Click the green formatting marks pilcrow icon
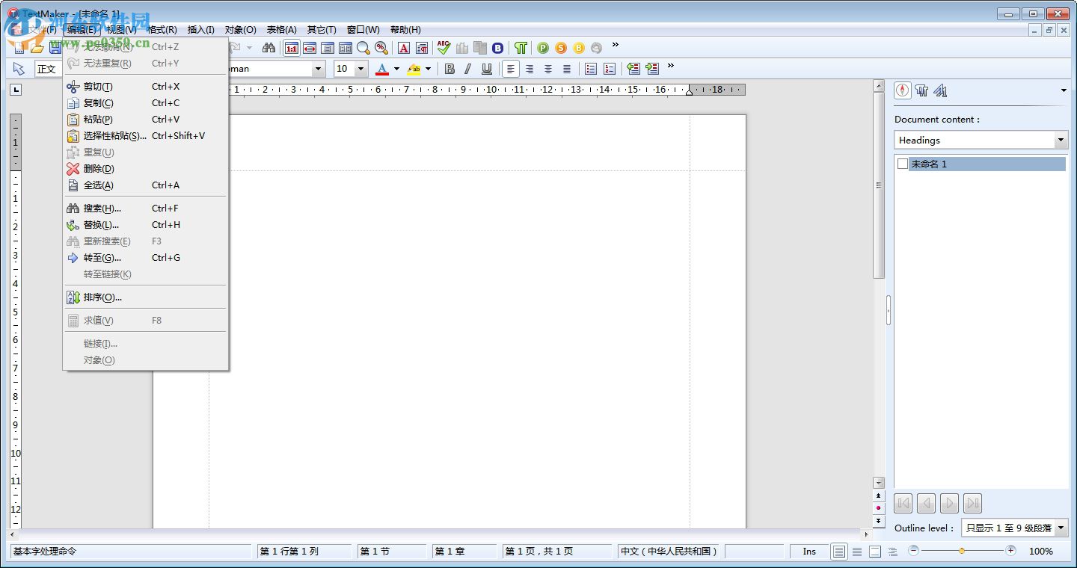This screenshot has width=1077, height=568. (x=521, y=48)
